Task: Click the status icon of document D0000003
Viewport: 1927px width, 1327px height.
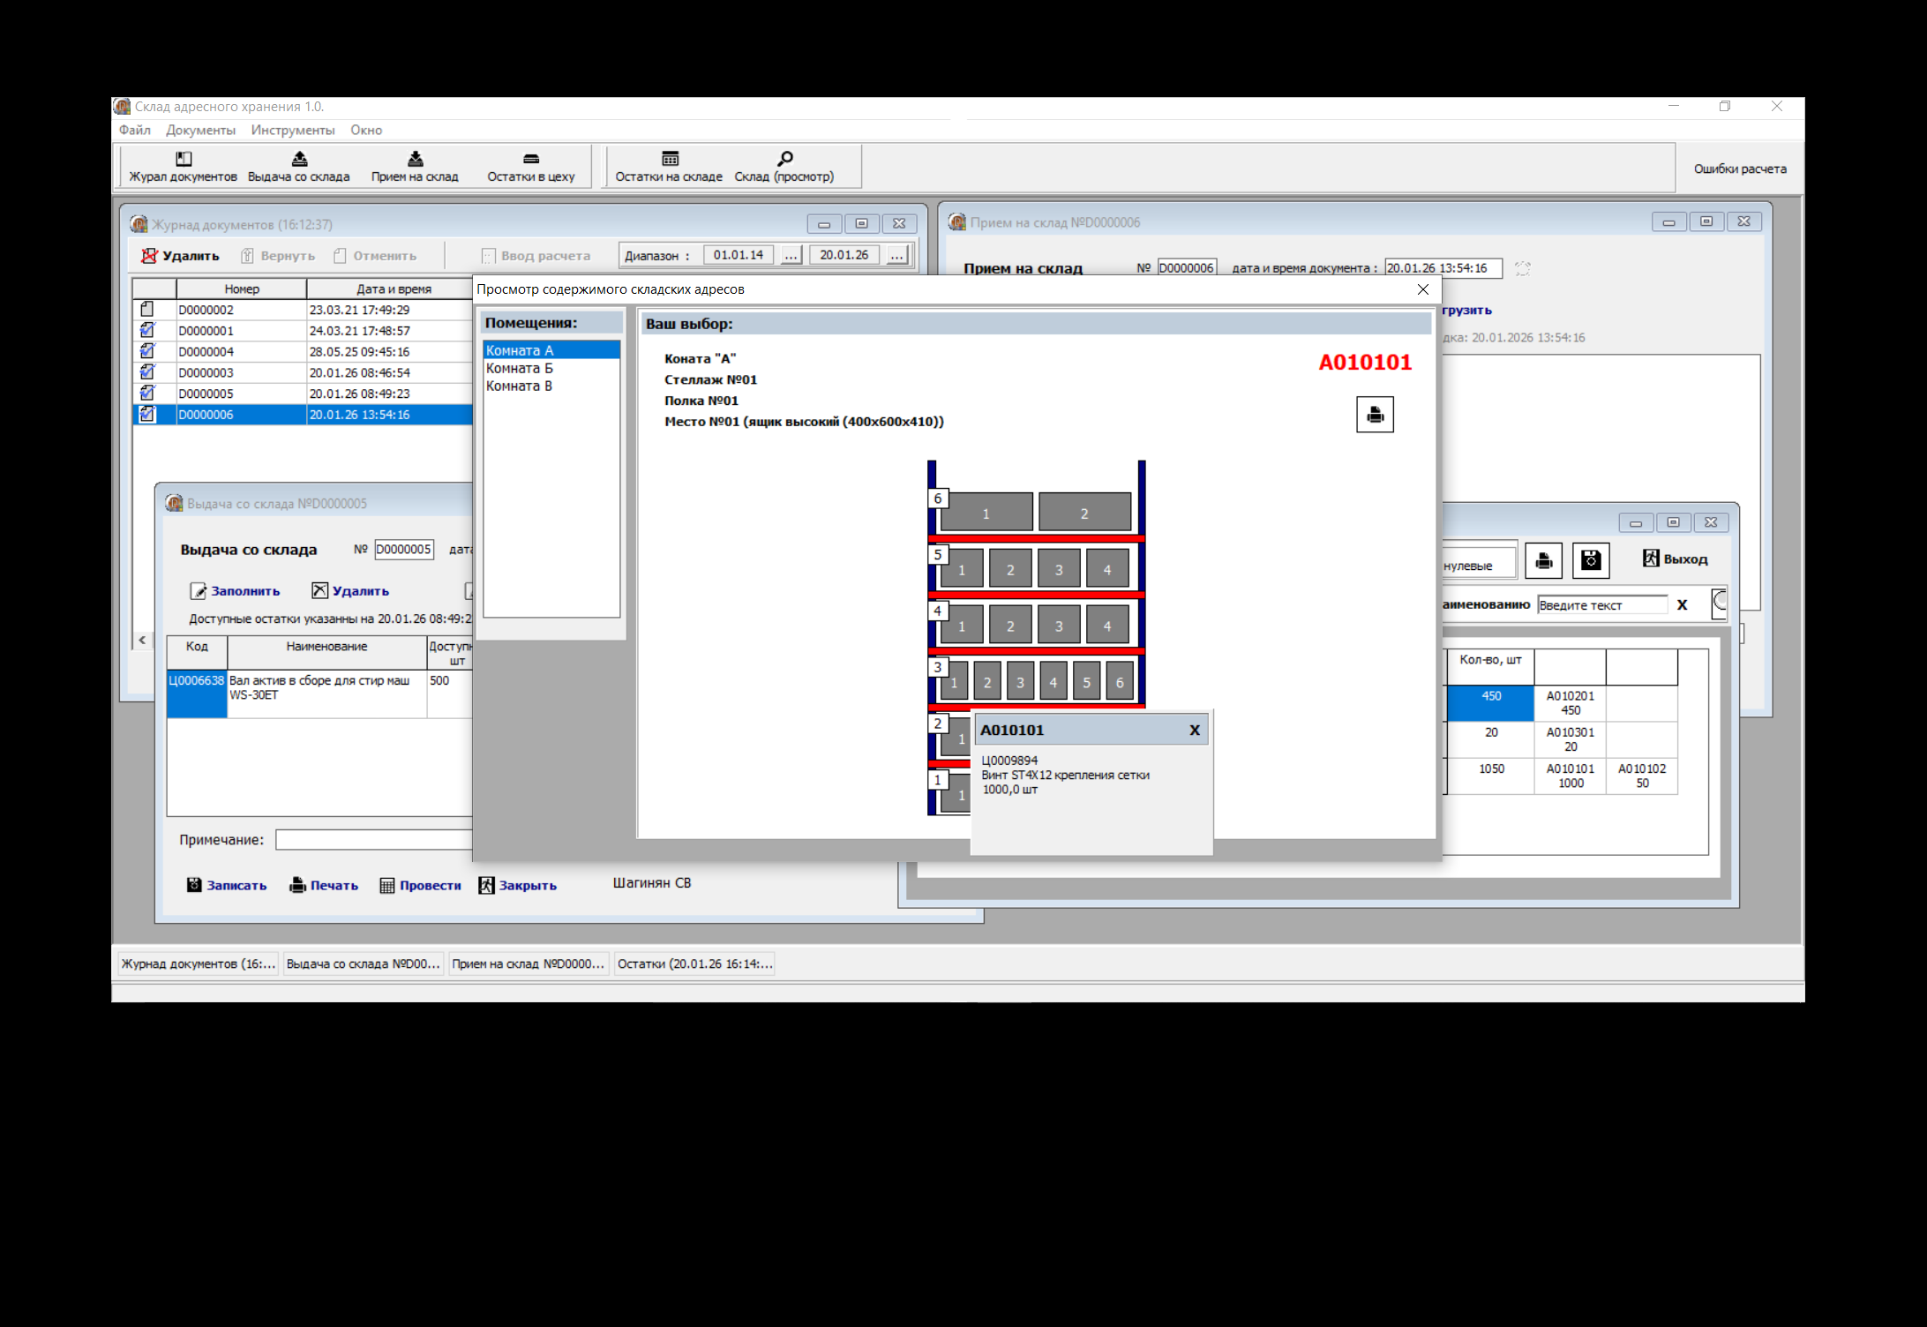Action: (x=147, y=372)
